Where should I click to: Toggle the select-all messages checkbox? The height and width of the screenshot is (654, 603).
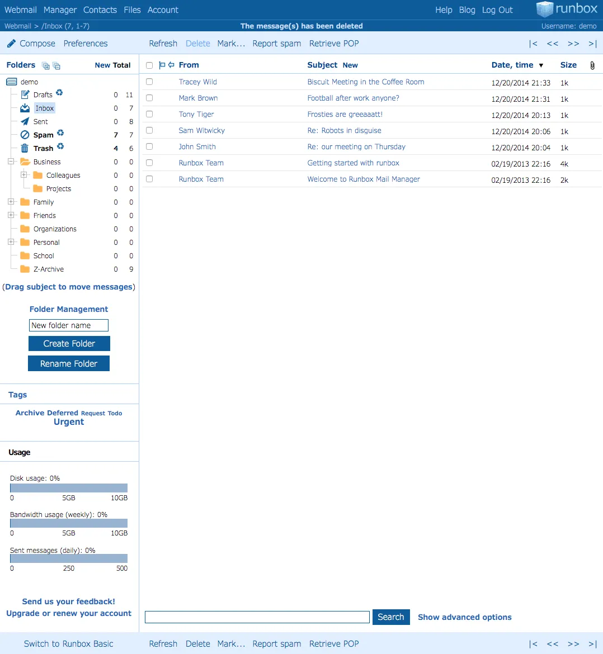[x=149, y=65]
